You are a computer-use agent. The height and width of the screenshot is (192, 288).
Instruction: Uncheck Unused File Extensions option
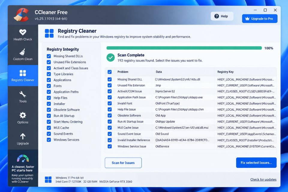click(49, 62)
